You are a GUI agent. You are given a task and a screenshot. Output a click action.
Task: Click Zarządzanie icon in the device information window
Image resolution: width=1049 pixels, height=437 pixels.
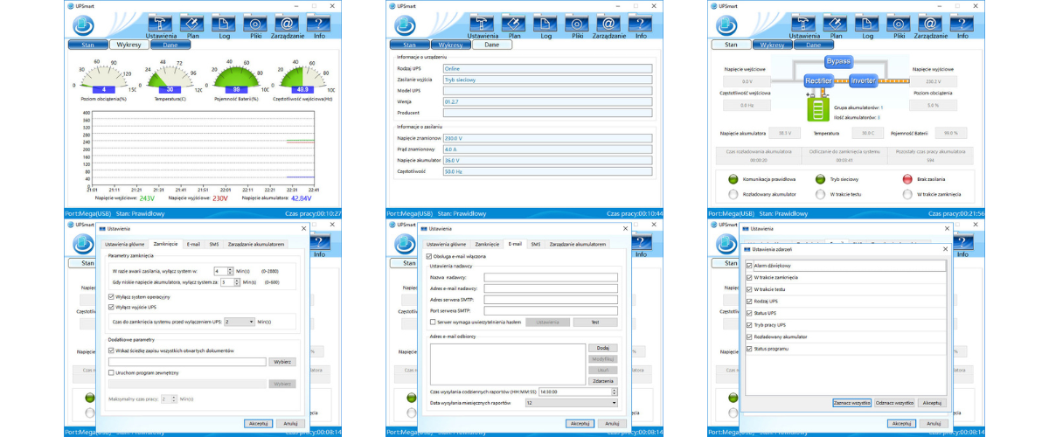pyautogui.click(x=609, y=24)
